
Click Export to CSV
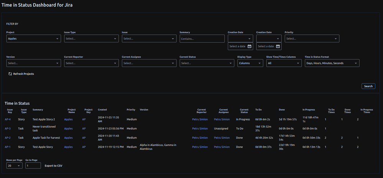tap(53, 166)
